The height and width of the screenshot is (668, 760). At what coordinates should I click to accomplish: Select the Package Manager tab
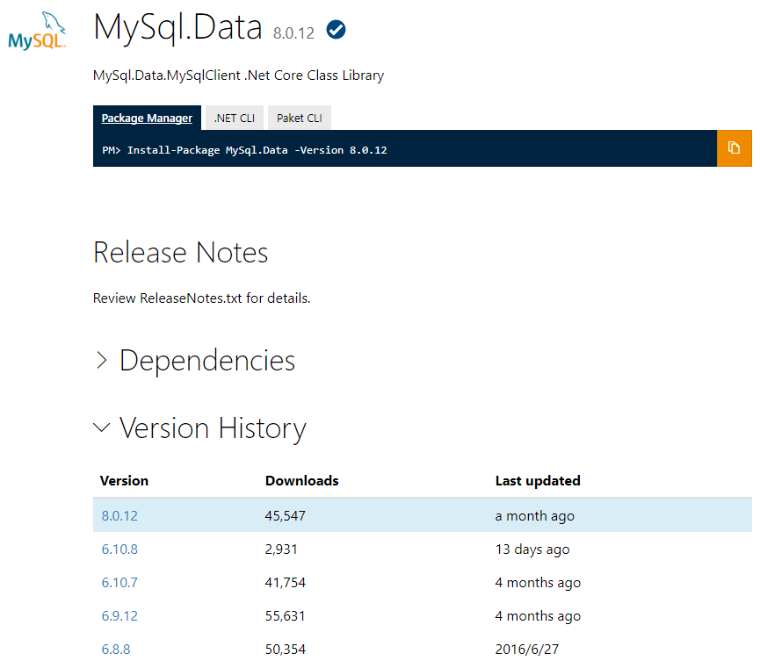pyautogui.click(x=147, y=117)
